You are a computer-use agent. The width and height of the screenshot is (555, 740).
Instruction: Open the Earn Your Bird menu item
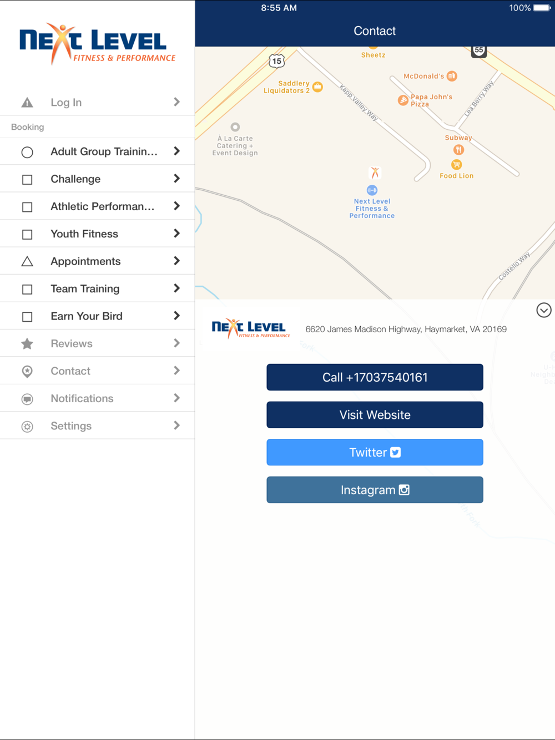(98, 316)
